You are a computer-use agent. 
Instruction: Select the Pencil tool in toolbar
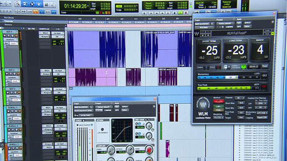(53, 4)
